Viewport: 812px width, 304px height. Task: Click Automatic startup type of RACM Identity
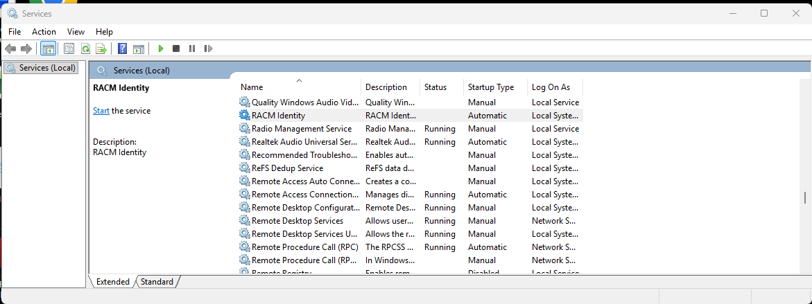[x=487, y=115]
